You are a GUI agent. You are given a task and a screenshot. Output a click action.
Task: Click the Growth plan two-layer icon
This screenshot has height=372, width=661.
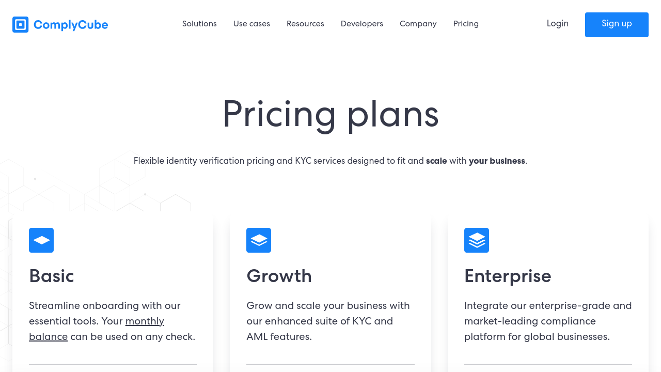(x=259, y=240)
